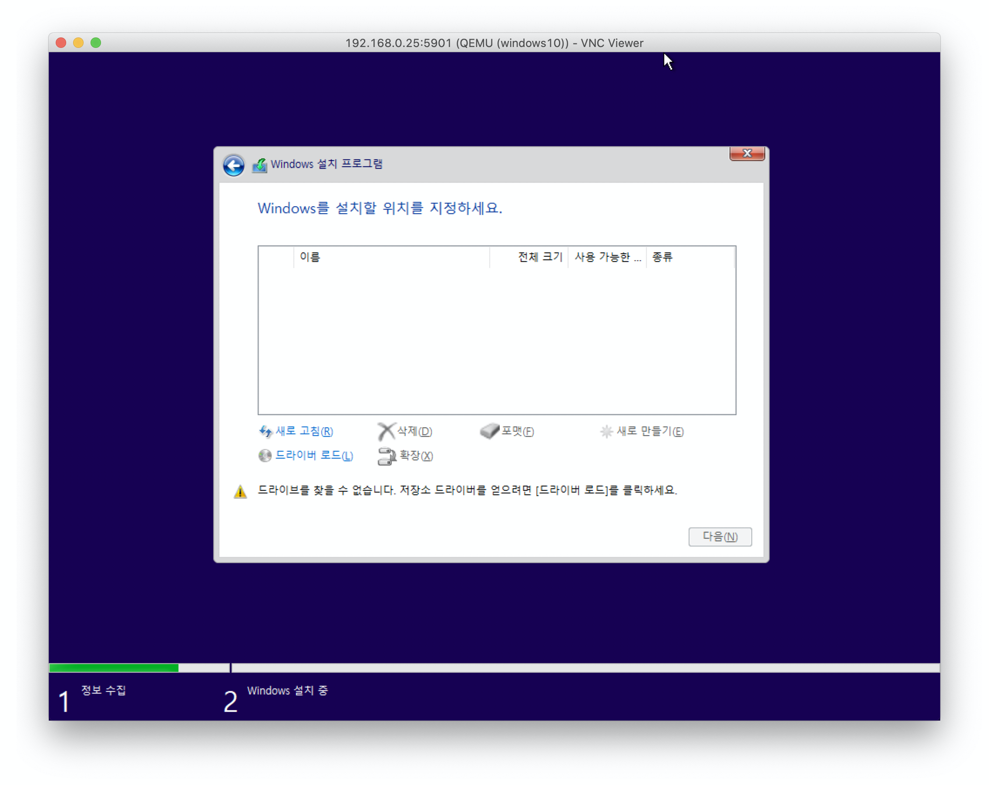The height and width of the screenshot is (785, 989).
Task: Click the yellow warning triangle icon
Action: click(x=240, y=491)
